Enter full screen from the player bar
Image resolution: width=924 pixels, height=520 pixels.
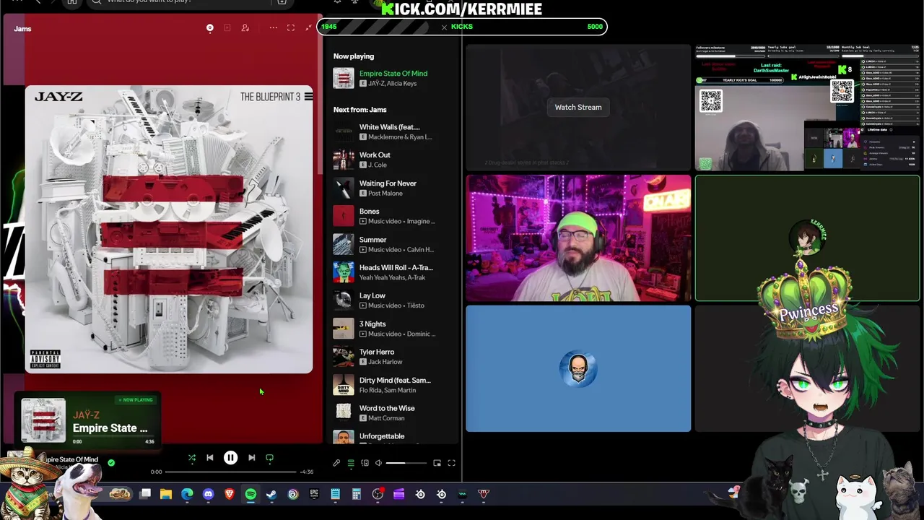451,463
